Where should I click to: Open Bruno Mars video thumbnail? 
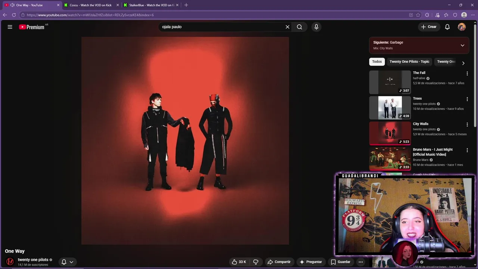coord(390,159)
